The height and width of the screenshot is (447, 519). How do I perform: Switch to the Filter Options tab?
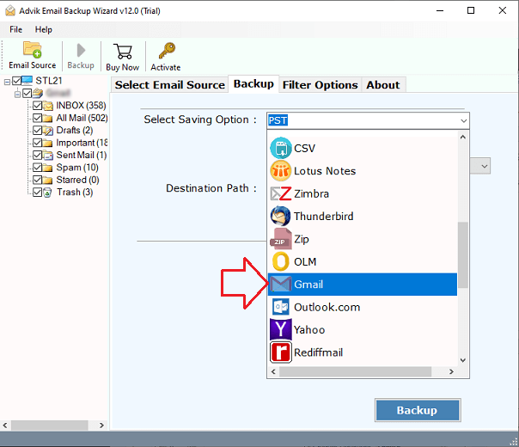320,84
